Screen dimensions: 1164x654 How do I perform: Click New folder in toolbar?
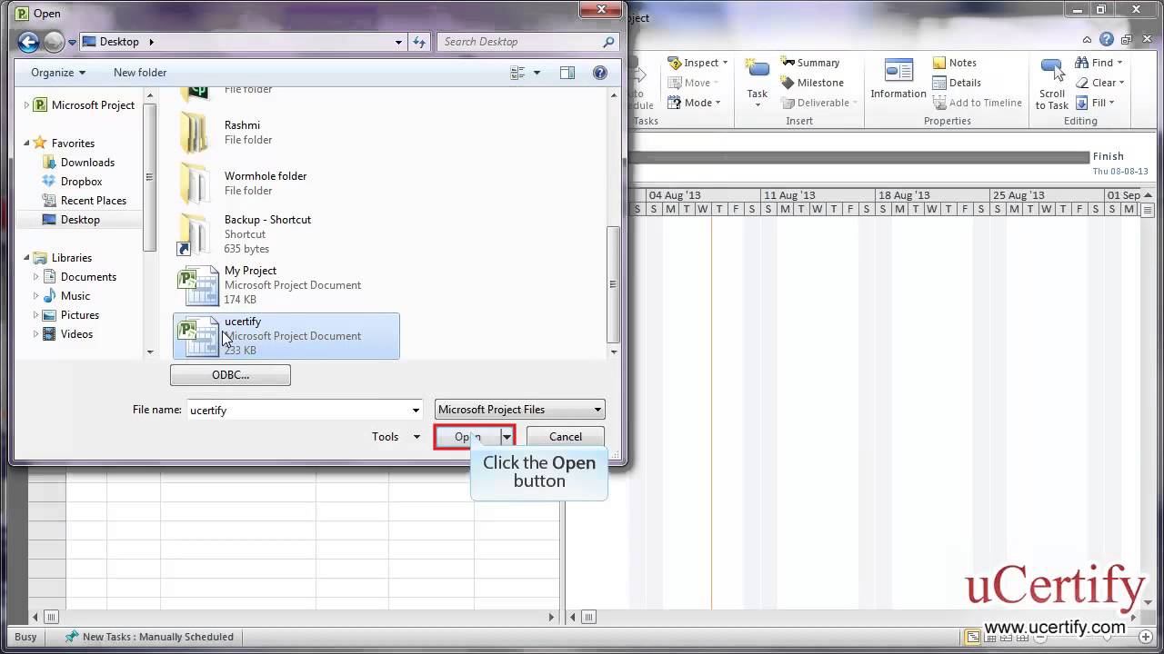(140, 73)
